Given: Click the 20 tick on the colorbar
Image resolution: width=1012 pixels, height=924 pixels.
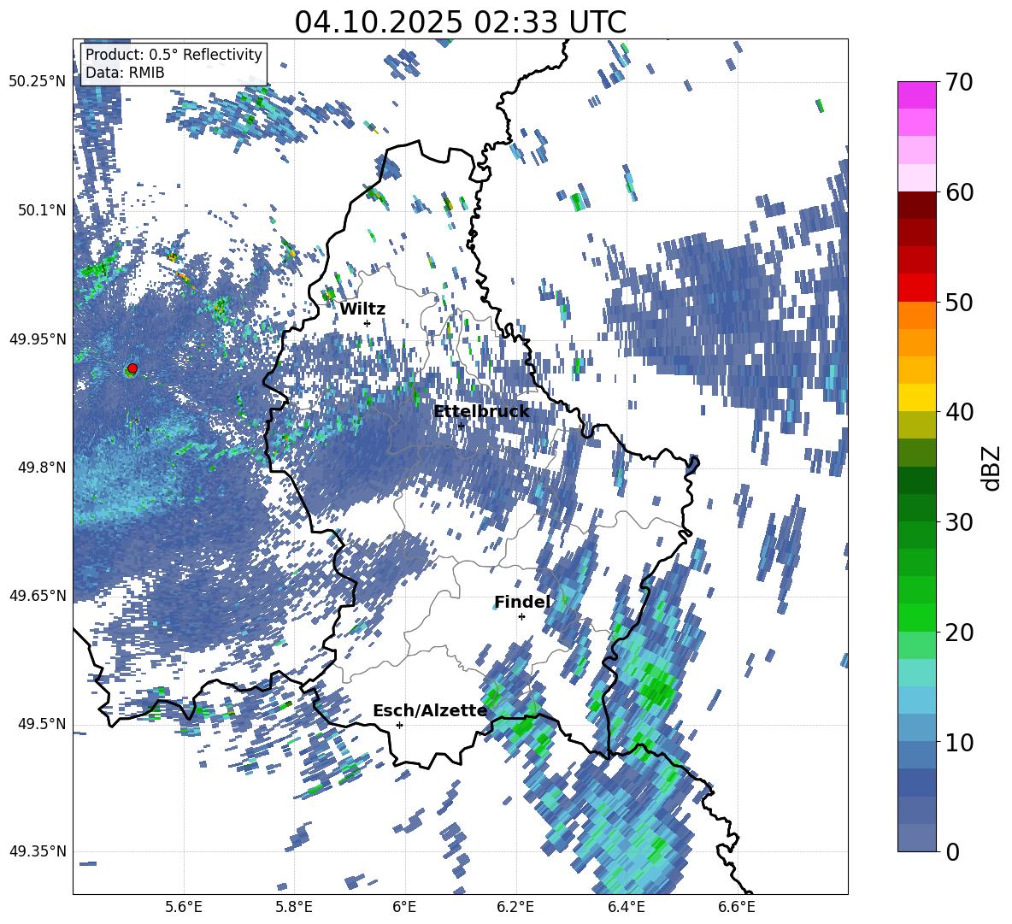Looking at the screenshot, I should pyautogui.click(x=958, y=632).
